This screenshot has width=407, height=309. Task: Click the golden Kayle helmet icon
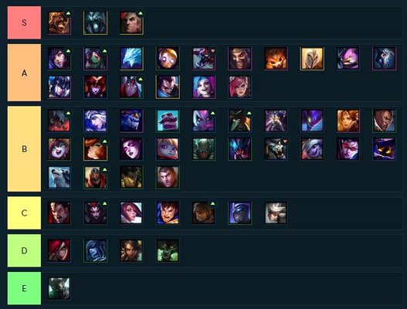pos(312,59)
